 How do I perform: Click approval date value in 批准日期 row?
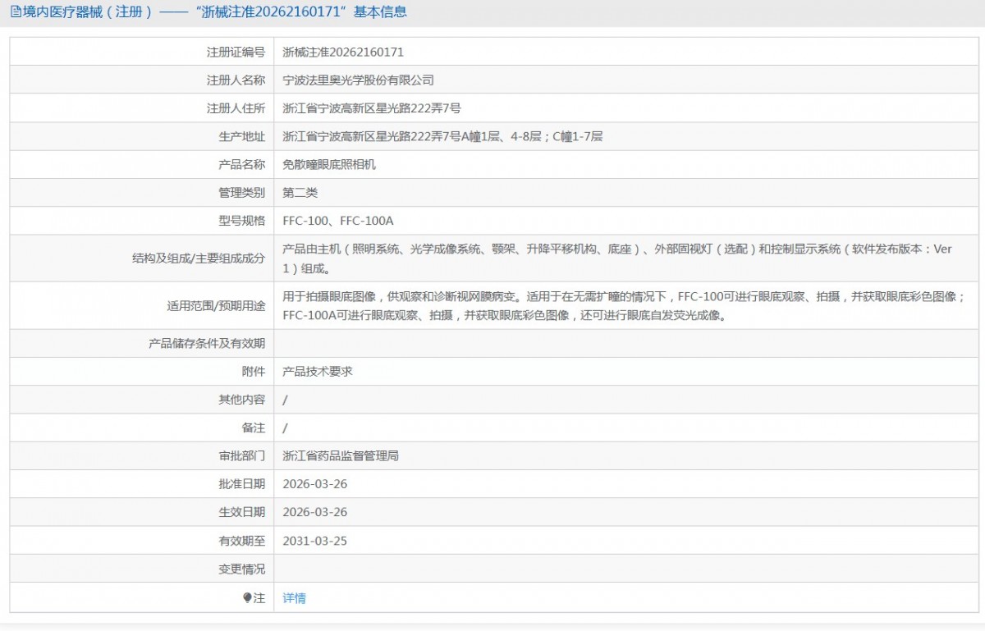point(315,484)
